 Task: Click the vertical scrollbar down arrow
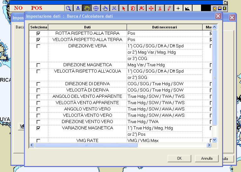[x=214, y=140]
